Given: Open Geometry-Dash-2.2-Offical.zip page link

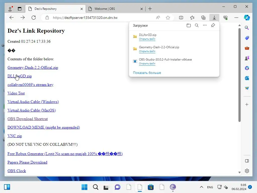Looking at the screenshot, I should tap(33, 68).
